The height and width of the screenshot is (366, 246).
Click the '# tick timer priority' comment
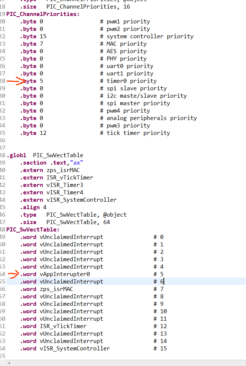tap(135, 133)
